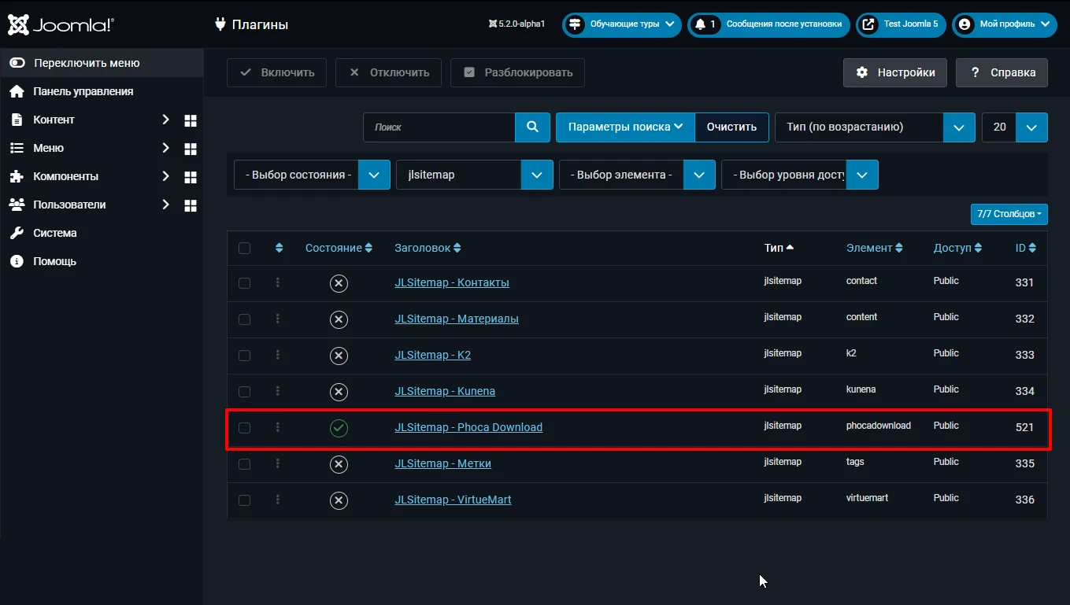Focus the Поиск search field
The width and height of the screenshot is (1070, 605).
click(x=439, y=127)
